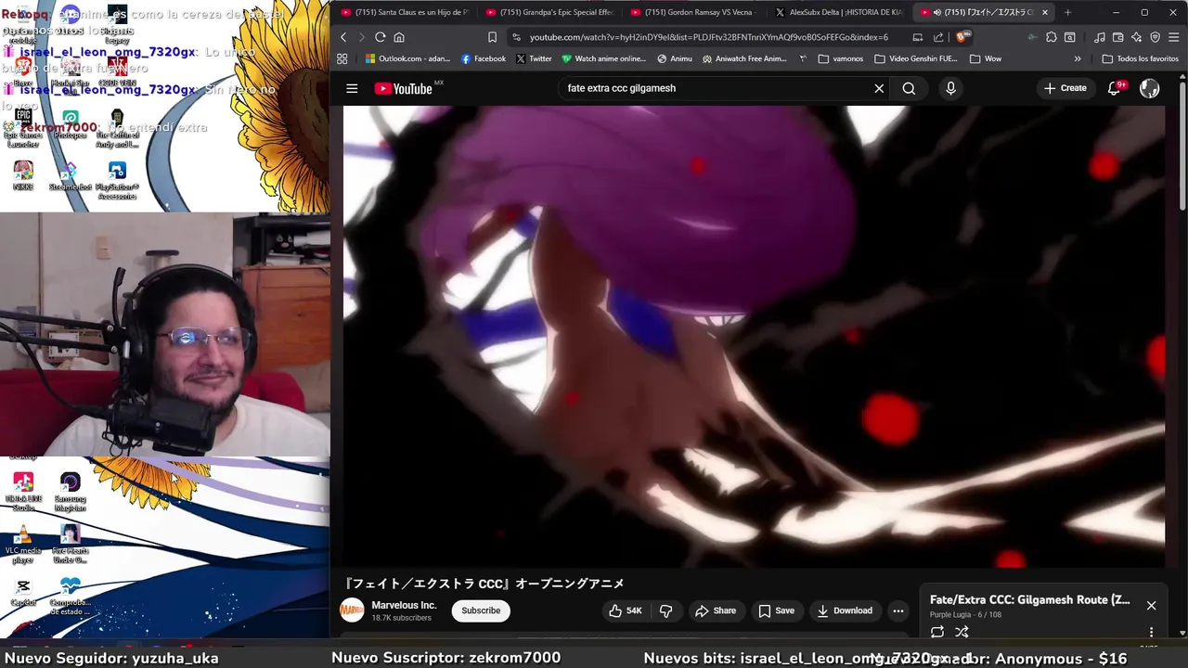Open the browser main menu
Screen dimensions: 1188x668
point(1174,37)
